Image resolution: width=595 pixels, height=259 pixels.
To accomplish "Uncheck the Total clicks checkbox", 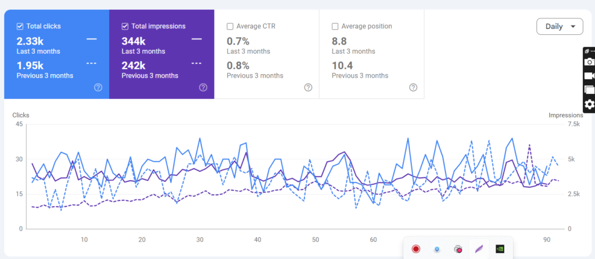I will tap(20, 26).
